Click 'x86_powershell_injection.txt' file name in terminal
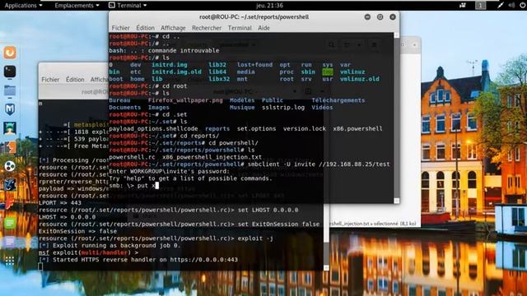 click(212, 157)
